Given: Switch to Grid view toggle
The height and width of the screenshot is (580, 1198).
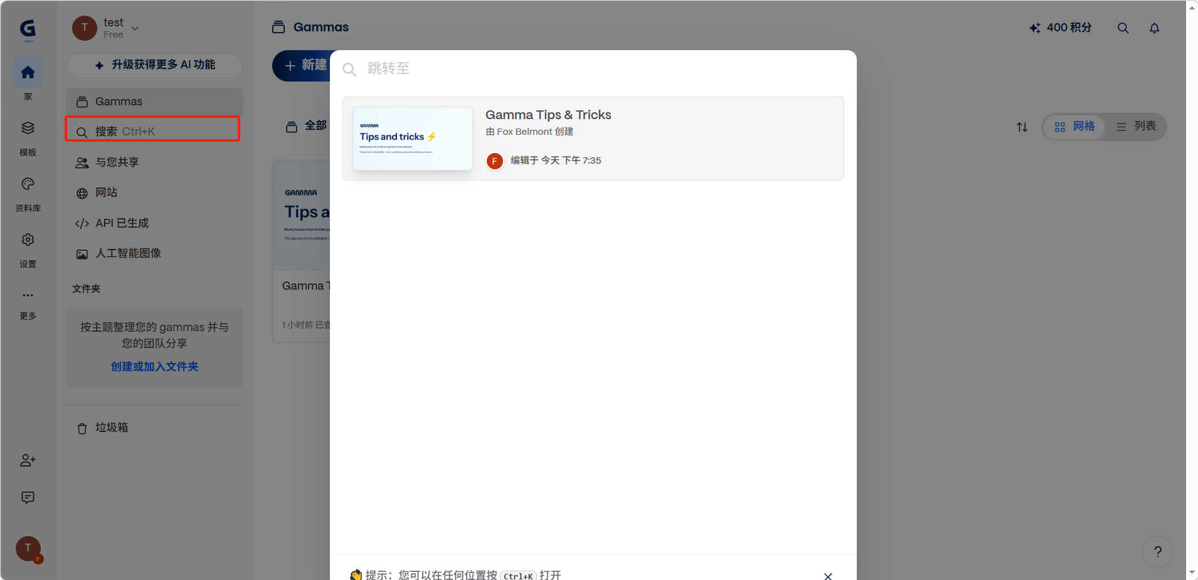Looking at the screenshot, I should 1074,127.
